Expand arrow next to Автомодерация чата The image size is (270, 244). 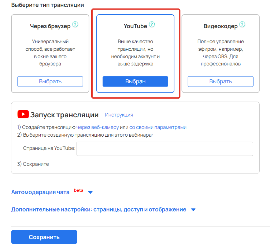coord(90,192)
